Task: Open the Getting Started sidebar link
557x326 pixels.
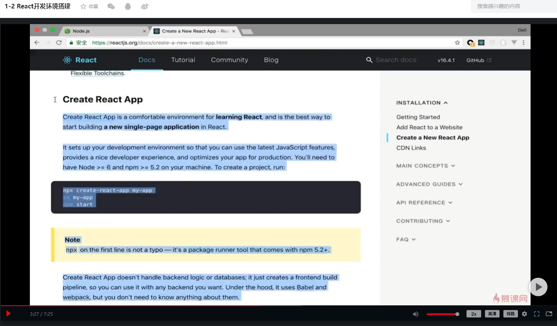Action: click(418, 117)
